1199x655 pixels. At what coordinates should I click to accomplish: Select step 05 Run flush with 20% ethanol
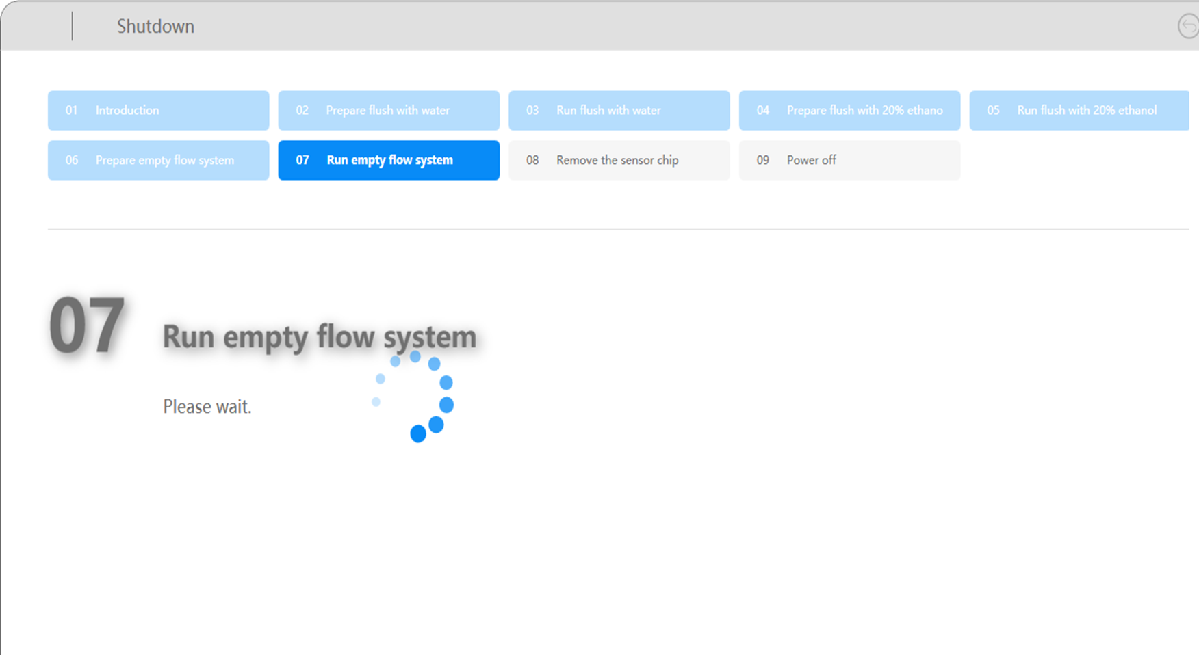(1079, 111)
